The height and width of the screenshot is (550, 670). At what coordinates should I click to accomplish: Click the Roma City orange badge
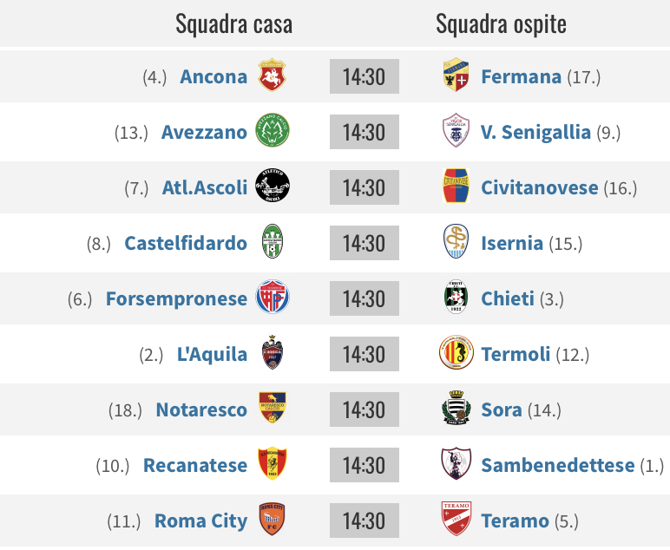tap(273, 519)
